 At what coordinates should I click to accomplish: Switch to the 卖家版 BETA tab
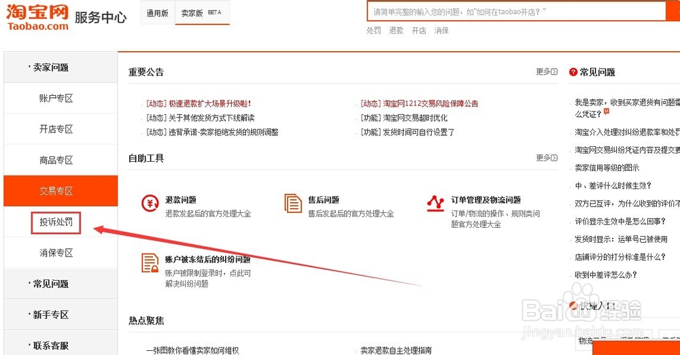coord(202,13)
